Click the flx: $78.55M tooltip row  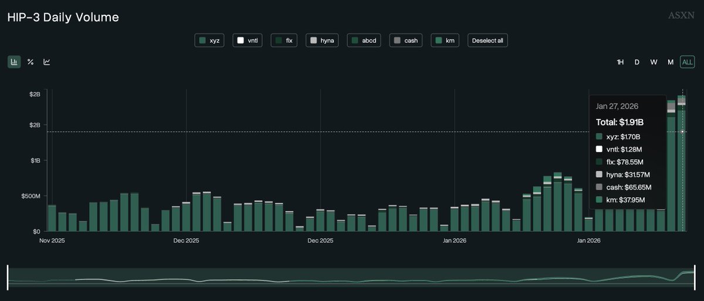click(x=620, y=161)
